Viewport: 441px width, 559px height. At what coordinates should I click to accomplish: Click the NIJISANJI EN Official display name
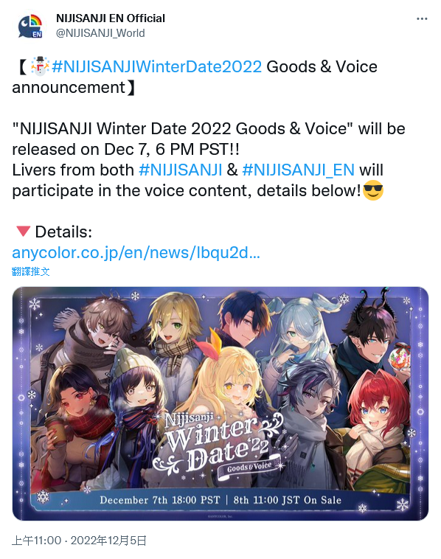tap(111, 18)
